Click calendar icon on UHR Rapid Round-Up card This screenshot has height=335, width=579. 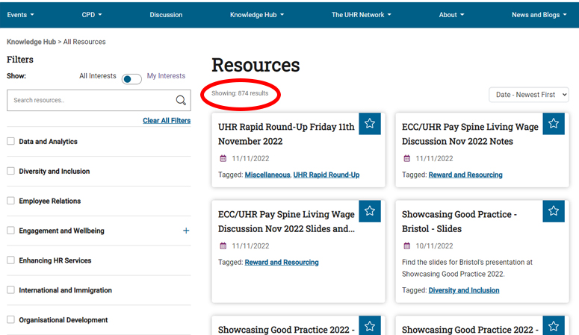click(x=223, y=159)
